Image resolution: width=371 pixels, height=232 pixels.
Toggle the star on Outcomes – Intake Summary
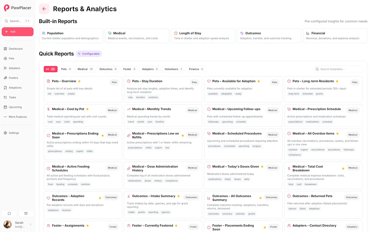coord(178,196)
